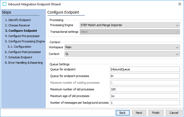This screenshot has height=117, width=184.
Task: Open Configure Processing Engine step
Action: click(25, 41)
